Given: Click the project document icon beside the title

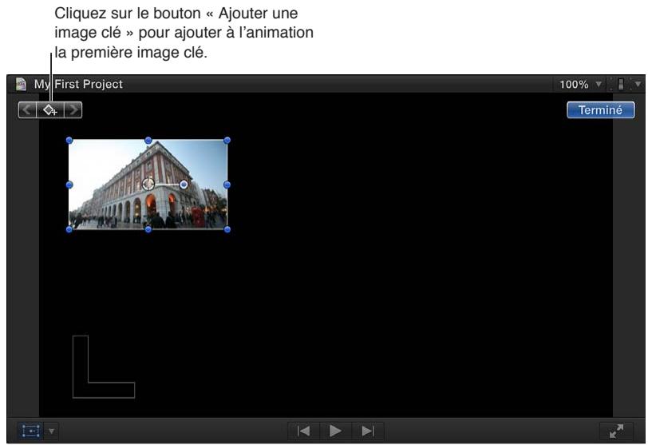Looking at the screenshot, I should point(21,84).
